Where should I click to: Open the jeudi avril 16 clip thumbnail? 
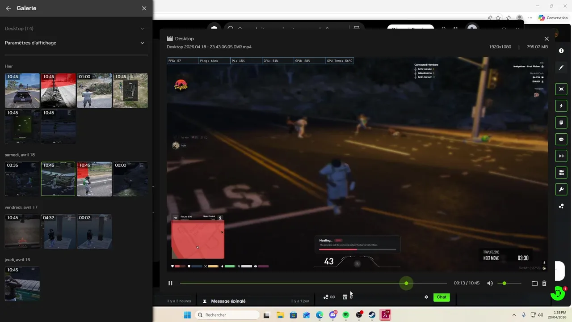[x=22, y=284]
